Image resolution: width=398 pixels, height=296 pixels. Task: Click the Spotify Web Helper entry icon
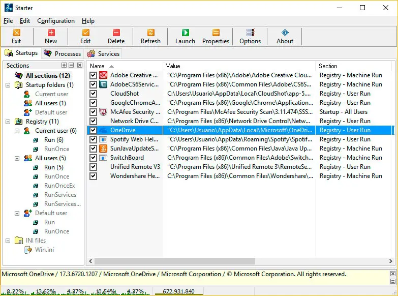point(103,139)
